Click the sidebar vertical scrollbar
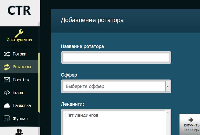Screen dimensions: 200x135 pos(39,82)
